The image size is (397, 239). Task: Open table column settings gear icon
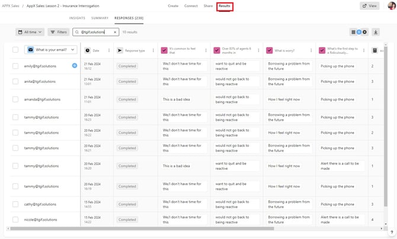click(364, 32)
